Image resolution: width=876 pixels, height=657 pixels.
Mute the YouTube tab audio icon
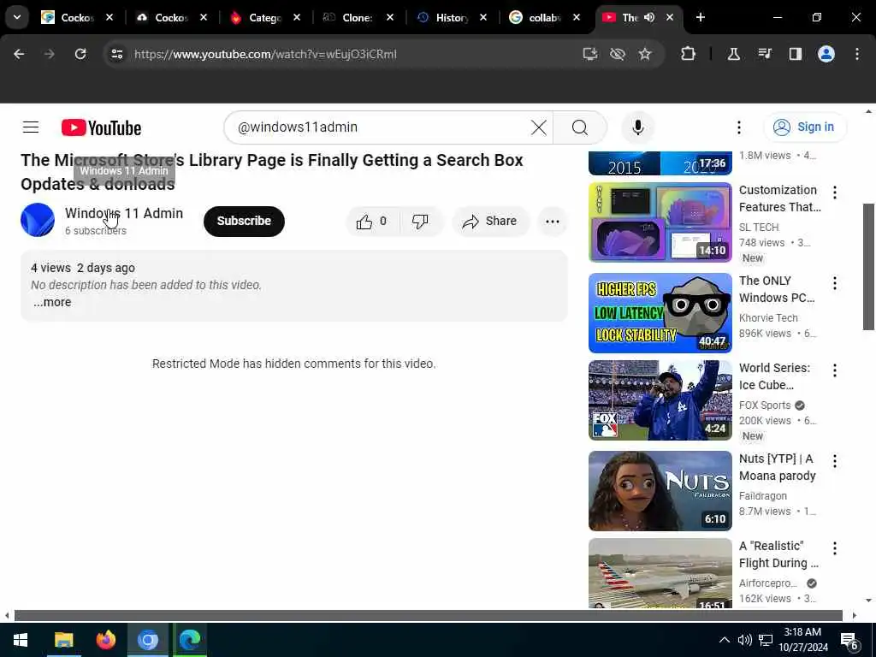pos(649,17)
